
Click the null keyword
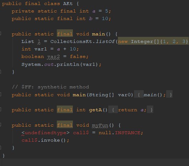click(x=105, y=133)
